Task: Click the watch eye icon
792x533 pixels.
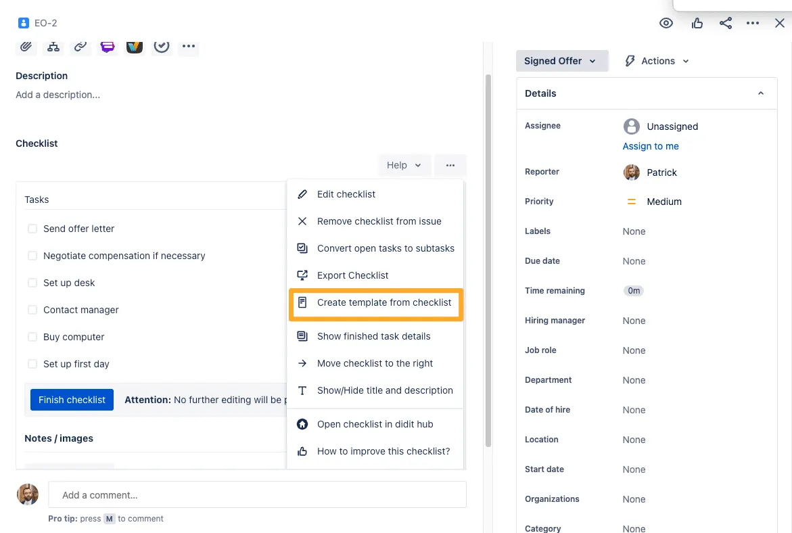Action: (x=666, y=23)
